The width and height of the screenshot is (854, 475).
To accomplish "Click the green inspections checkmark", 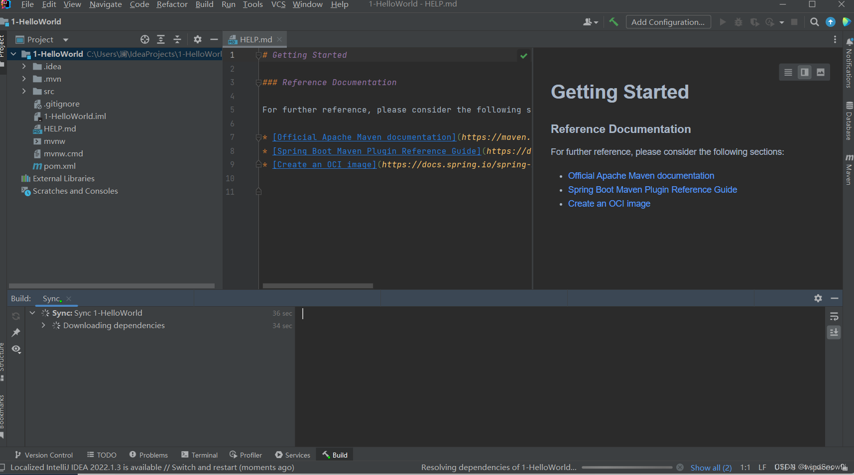I will coord(524,56).
